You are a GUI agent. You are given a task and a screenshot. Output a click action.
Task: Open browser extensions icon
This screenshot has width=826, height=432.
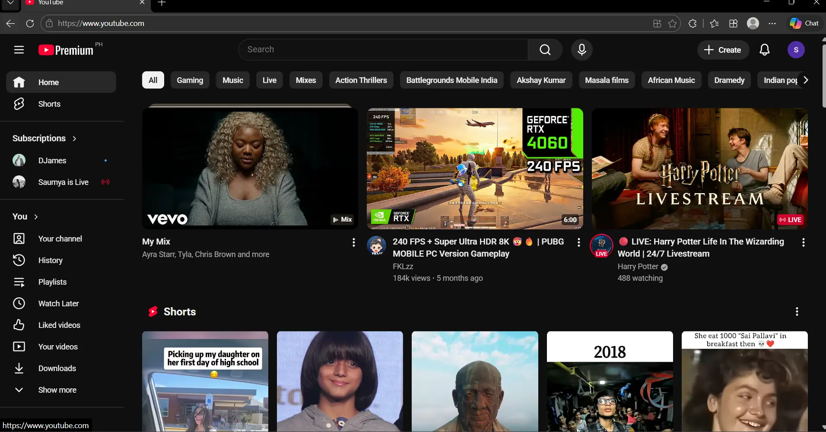[x=693, y=23]
